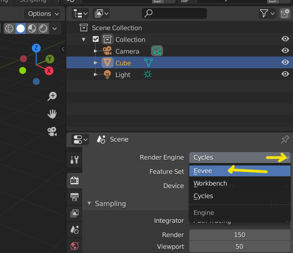Screen dimensions: 293x253
Task: Switch to wireframe viewport shading
Action: click(9, 28)
